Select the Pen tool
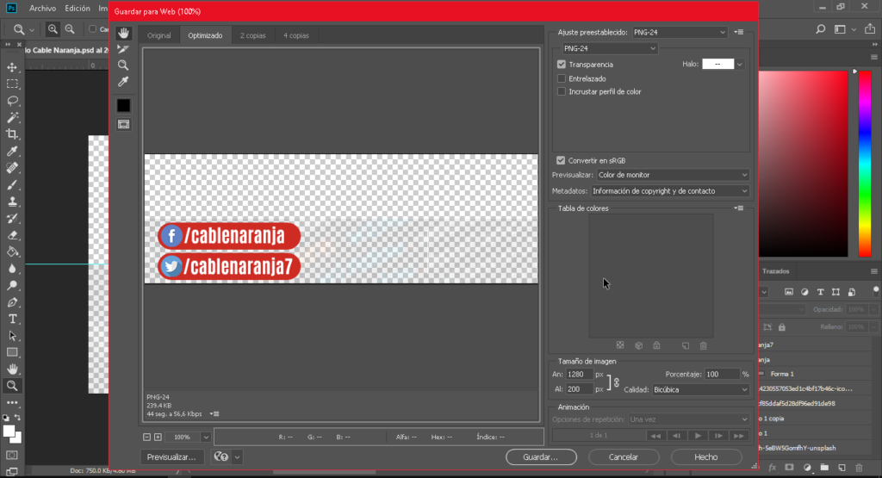 pos(12,302)
